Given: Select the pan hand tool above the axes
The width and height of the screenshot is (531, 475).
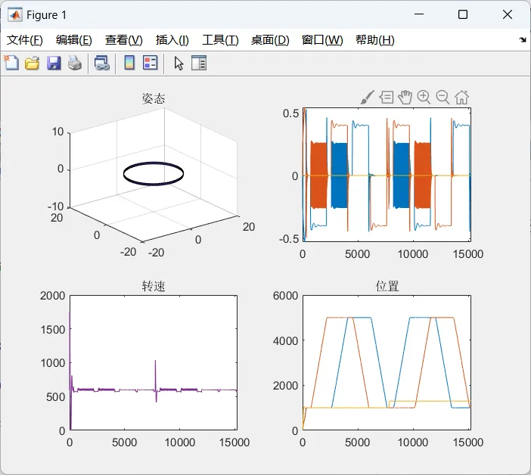Looking at the screenshot, I should 405,98.
